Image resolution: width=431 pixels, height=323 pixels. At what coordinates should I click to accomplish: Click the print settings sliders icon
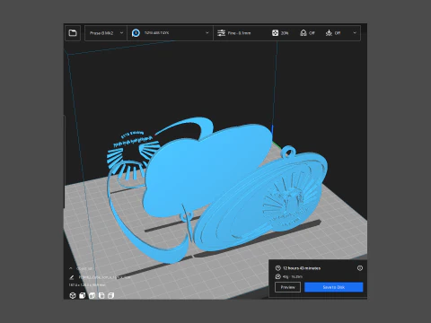(221, 33)
